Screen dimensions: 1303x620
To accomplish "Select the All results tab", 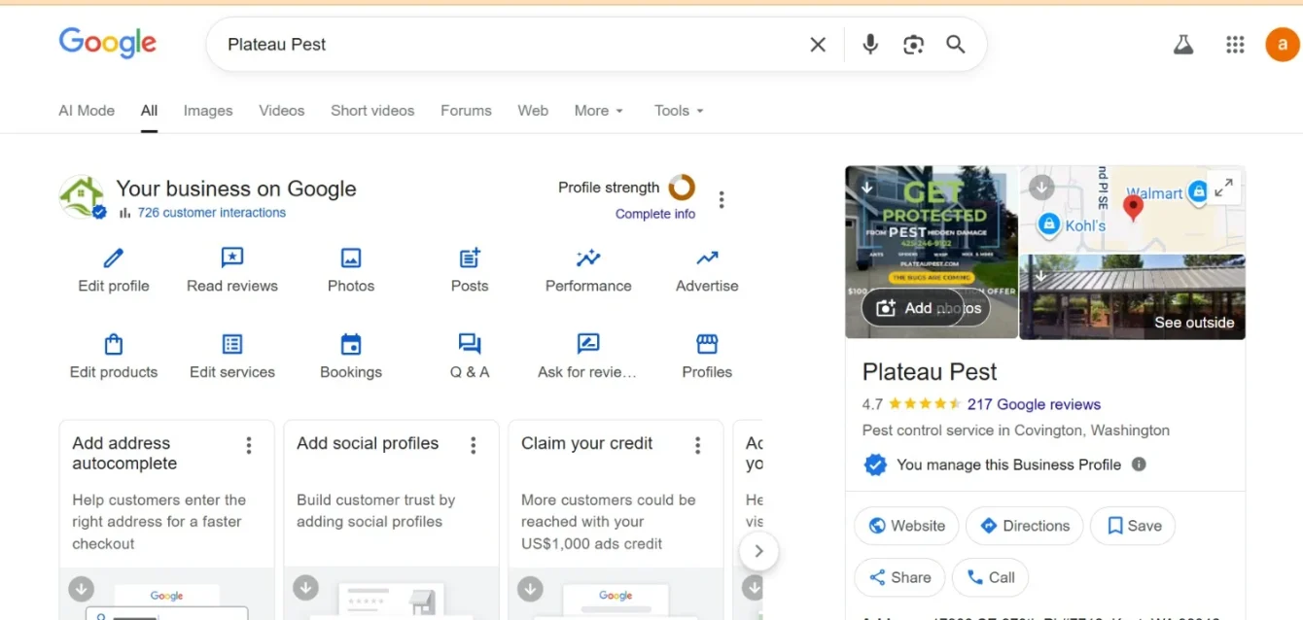I will click(x=149, y=111).
